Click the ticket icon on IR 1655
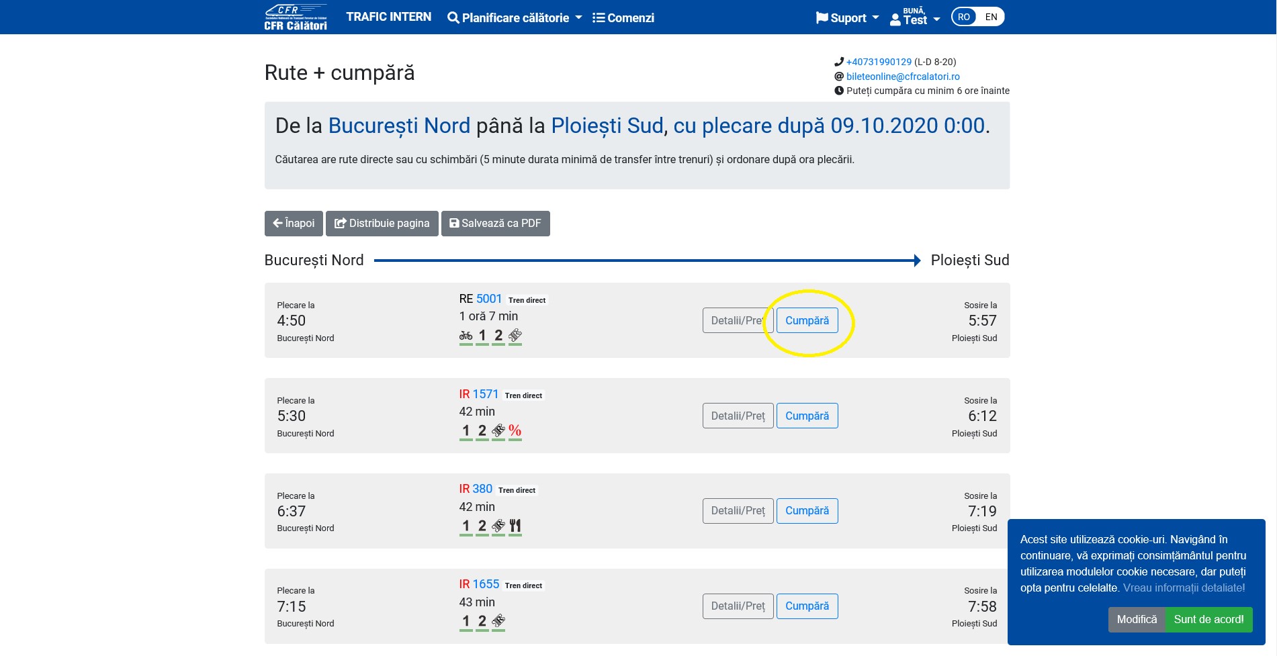Viewport: 1277px width, 656px height. pos(498,622)
